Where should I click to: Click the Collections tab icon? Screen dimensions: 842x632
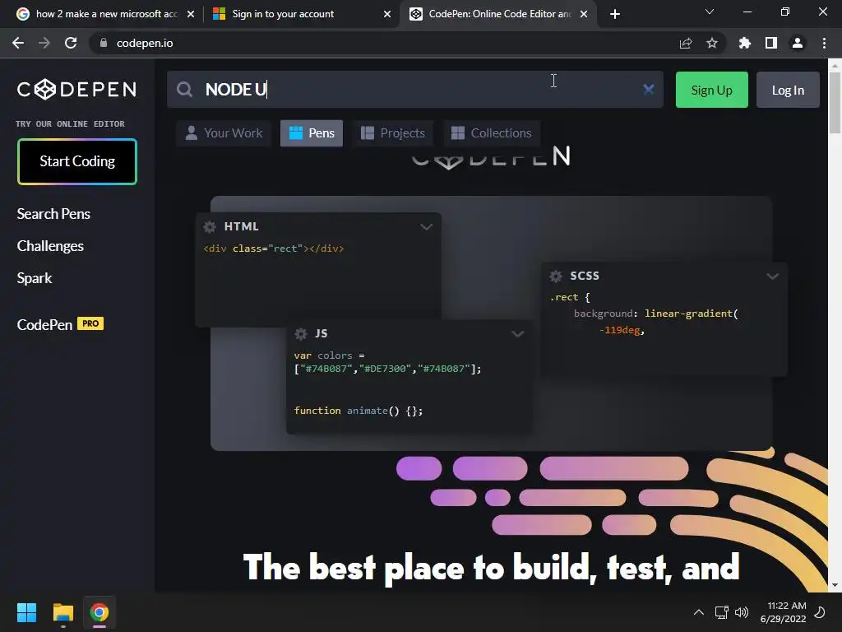coord(457,132)
